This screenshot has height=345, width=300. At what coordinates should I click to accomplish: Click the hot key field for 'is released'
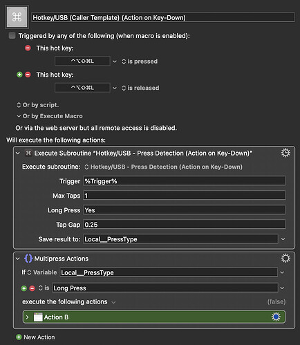click(82, 88)
